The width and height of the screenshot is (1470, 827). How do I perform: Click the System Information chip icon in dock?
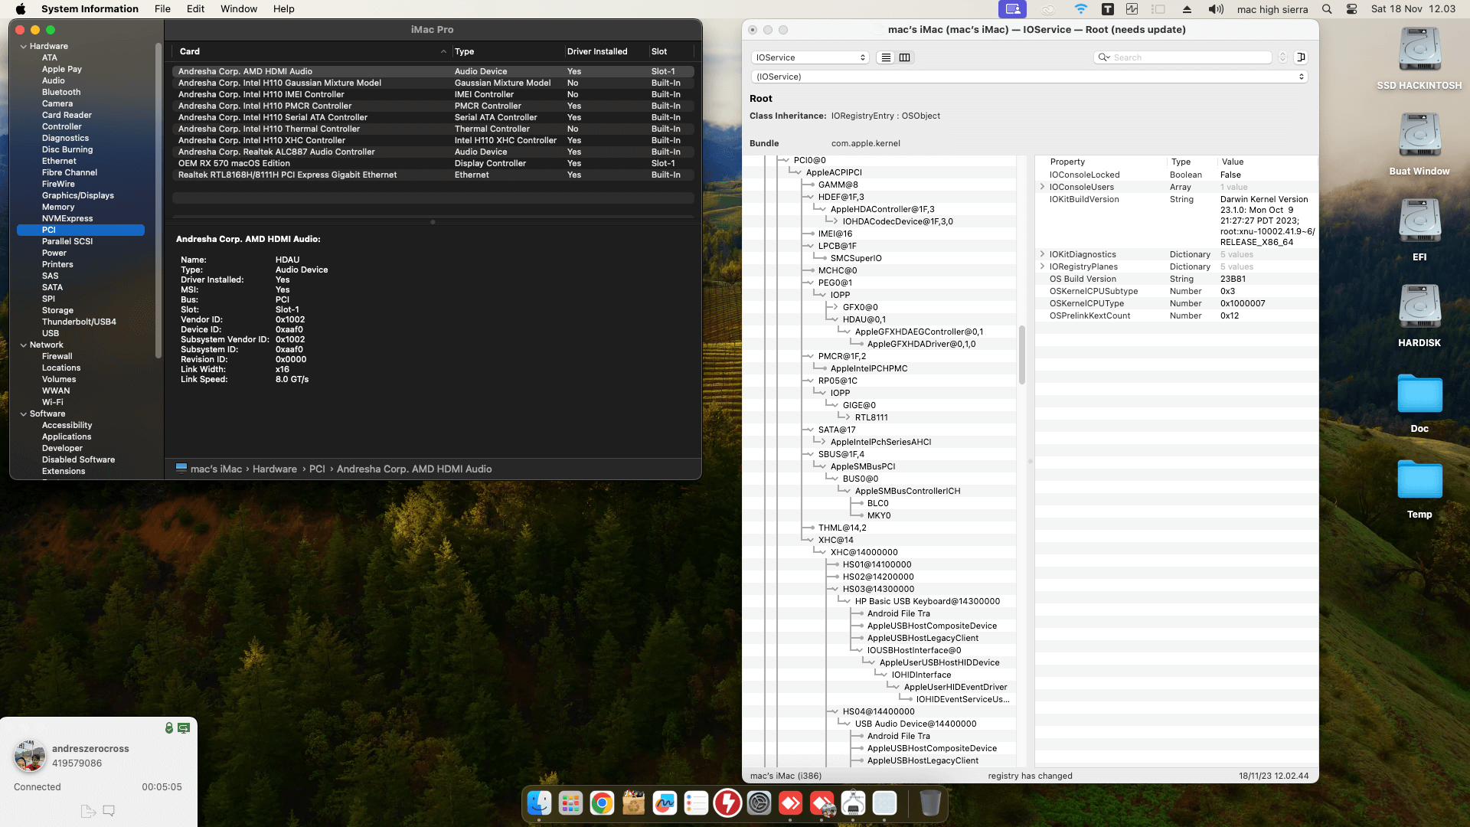854,802
